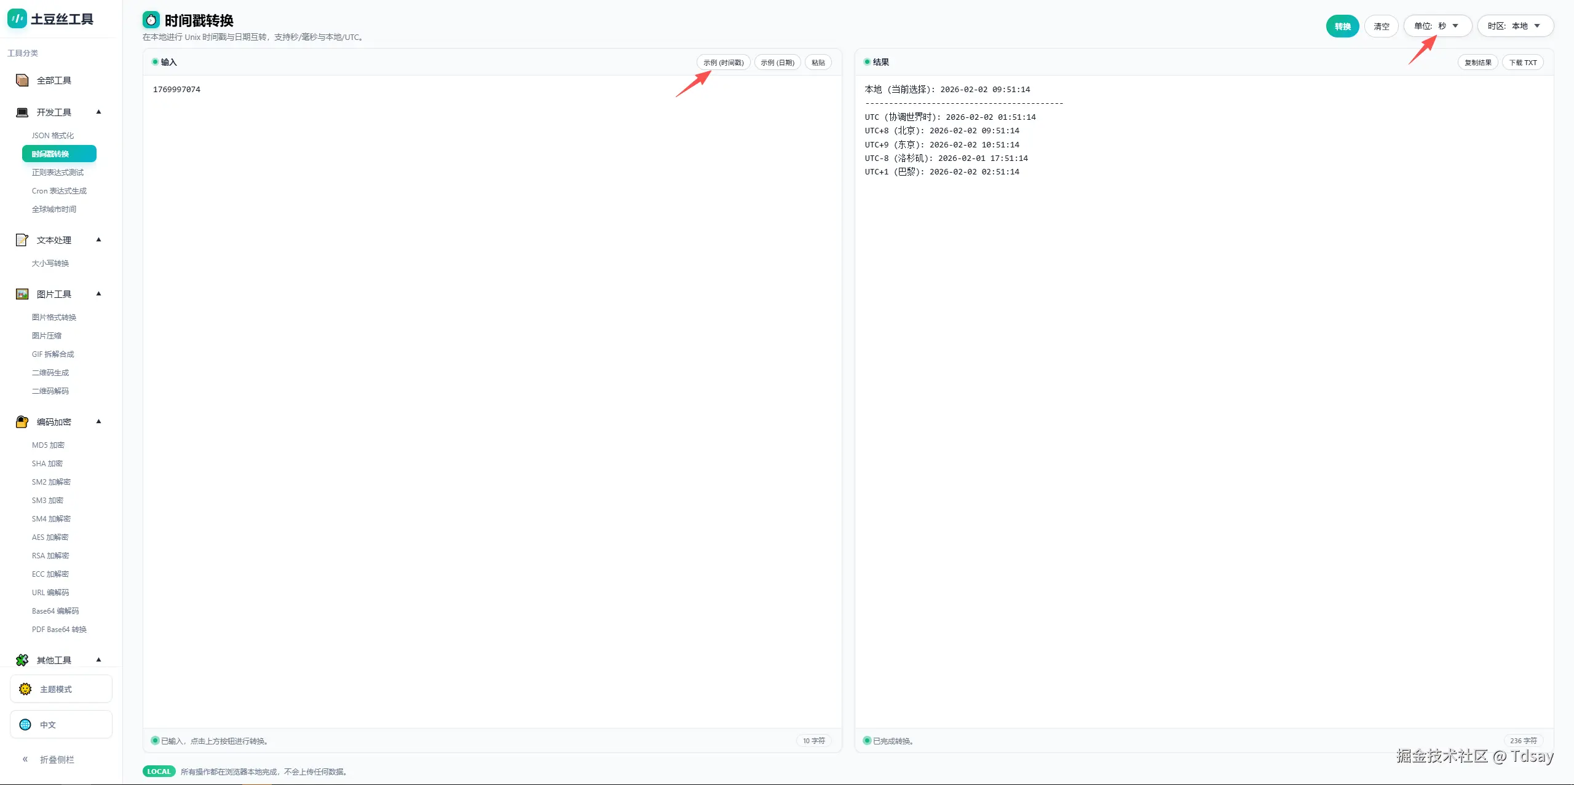Image resolution: width=1574 pixels, height=785 pixels.
Task: Open the 单位 秒 unit dropdown
Action: tap(1437, 26)
